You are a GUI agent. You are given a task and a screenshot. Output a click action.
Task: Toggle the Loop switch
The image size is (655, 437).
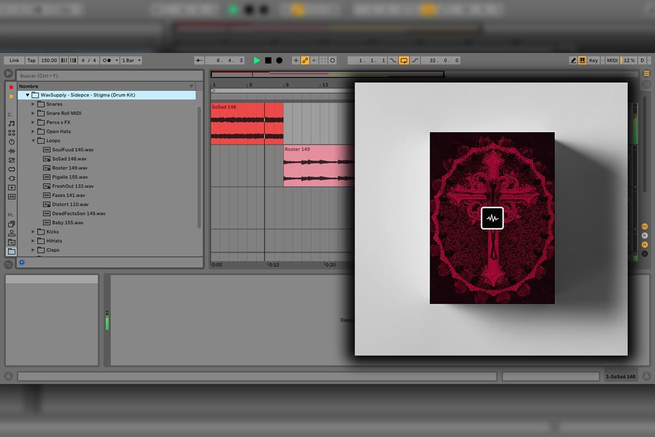404,60
